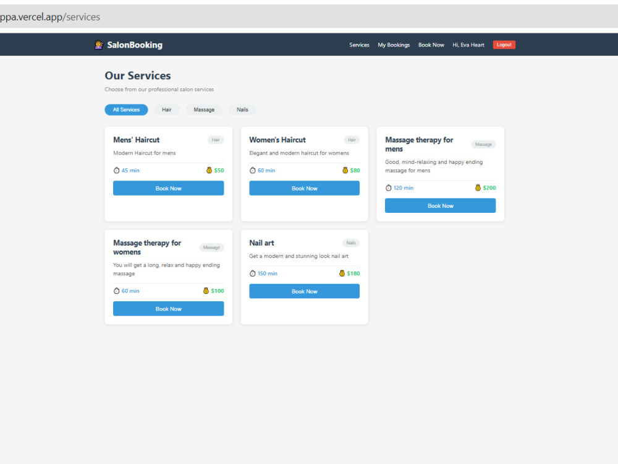Click the browser address bar URL
The width and height of the screenshot is (618, 464).
click(x=50, y=17)
